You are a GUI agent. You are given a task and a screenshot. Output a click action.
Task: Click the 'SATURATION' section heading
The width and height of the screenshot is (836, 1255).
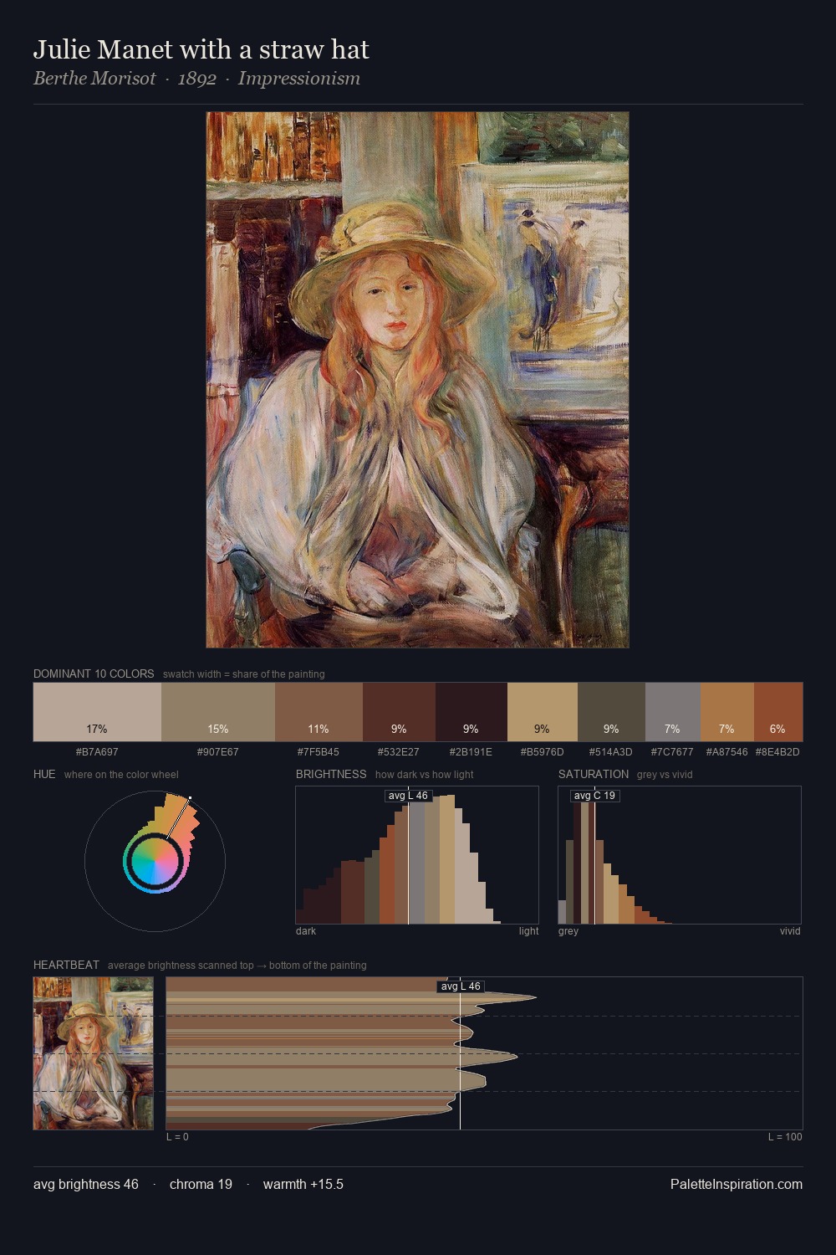coord(594,774)
